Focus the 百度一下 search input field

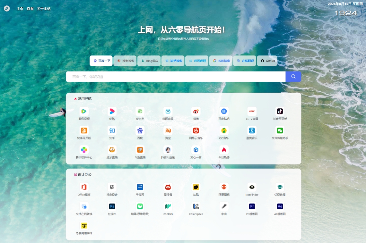(x=175, y=77)
